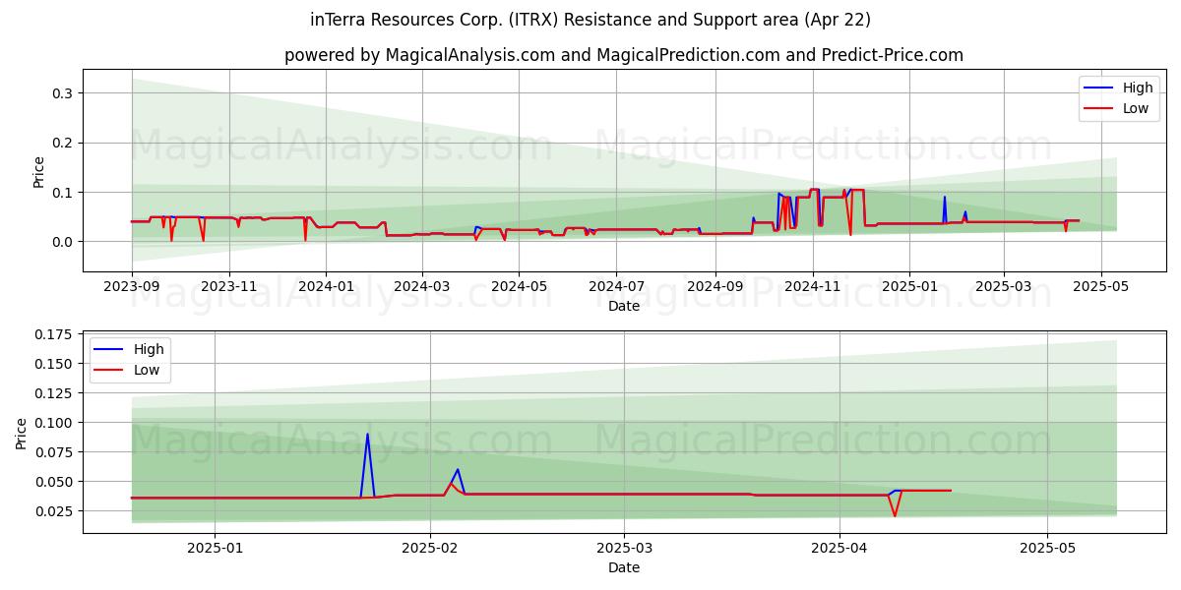The height and width of the screenshot is (590, 1181).
Task: Click the 'Date' axis label under the bottom chart
Action: [624, 567]
